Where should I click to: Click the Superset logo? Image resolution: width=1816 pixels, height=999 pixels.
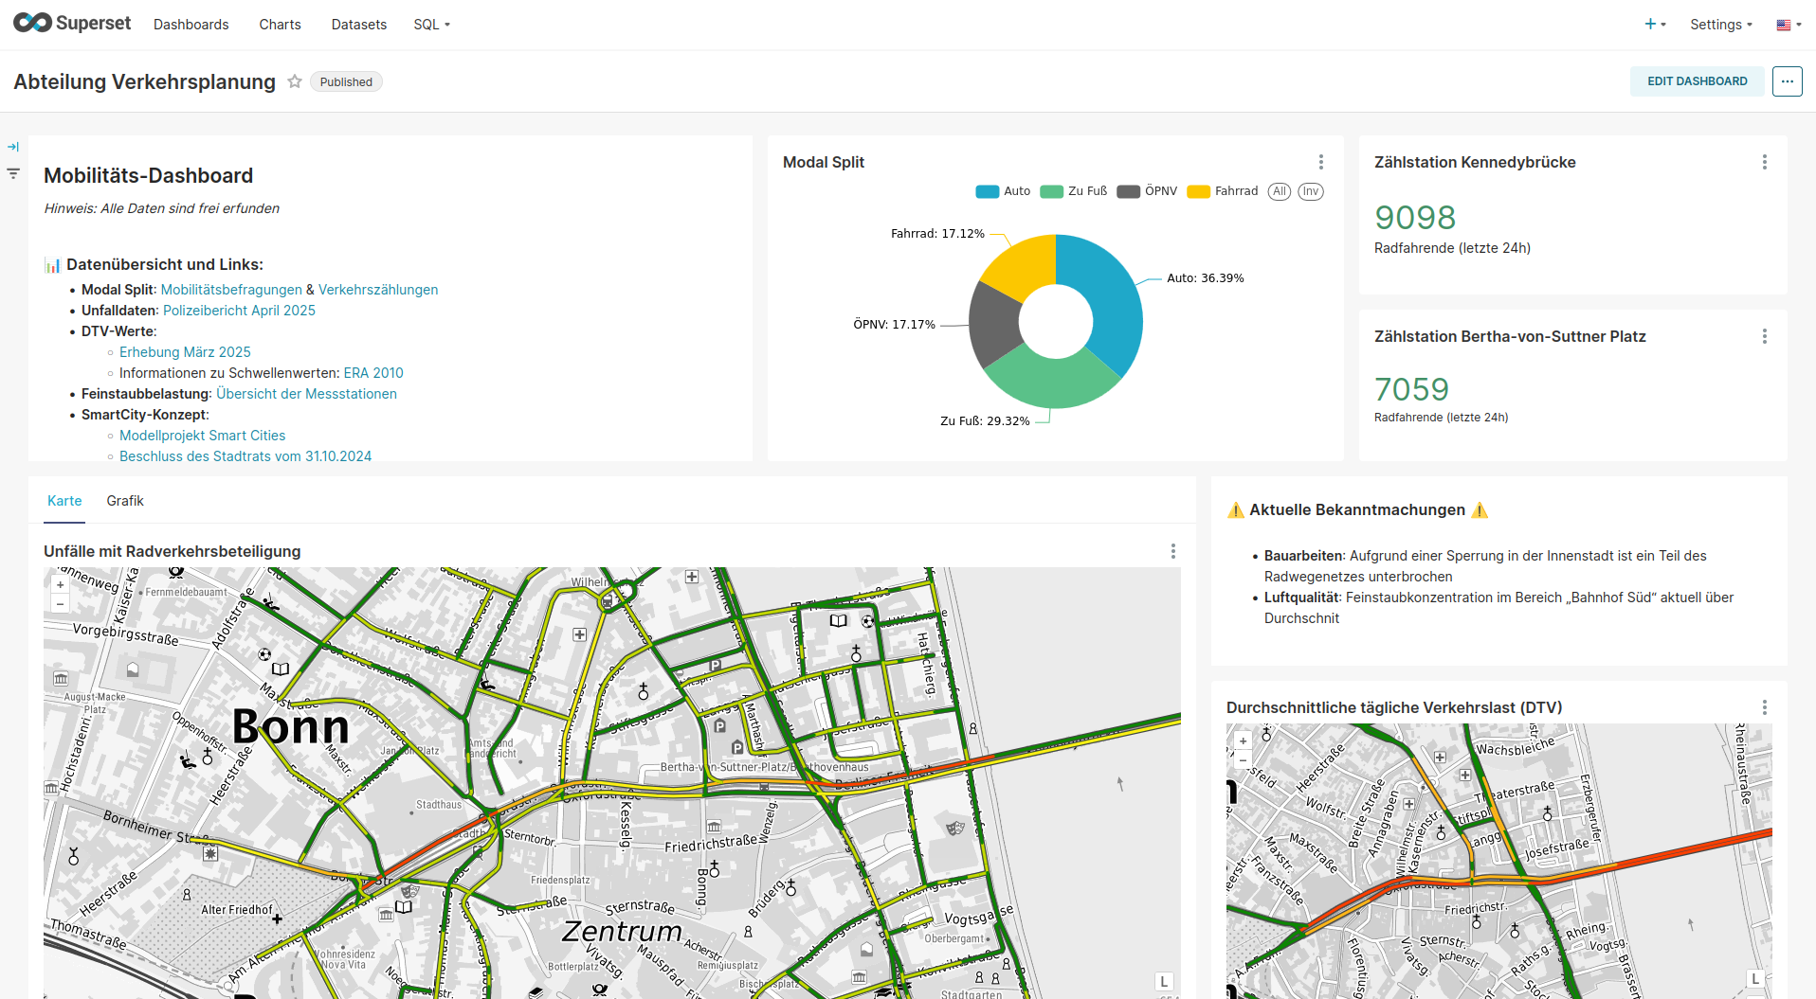click(72, 24)
